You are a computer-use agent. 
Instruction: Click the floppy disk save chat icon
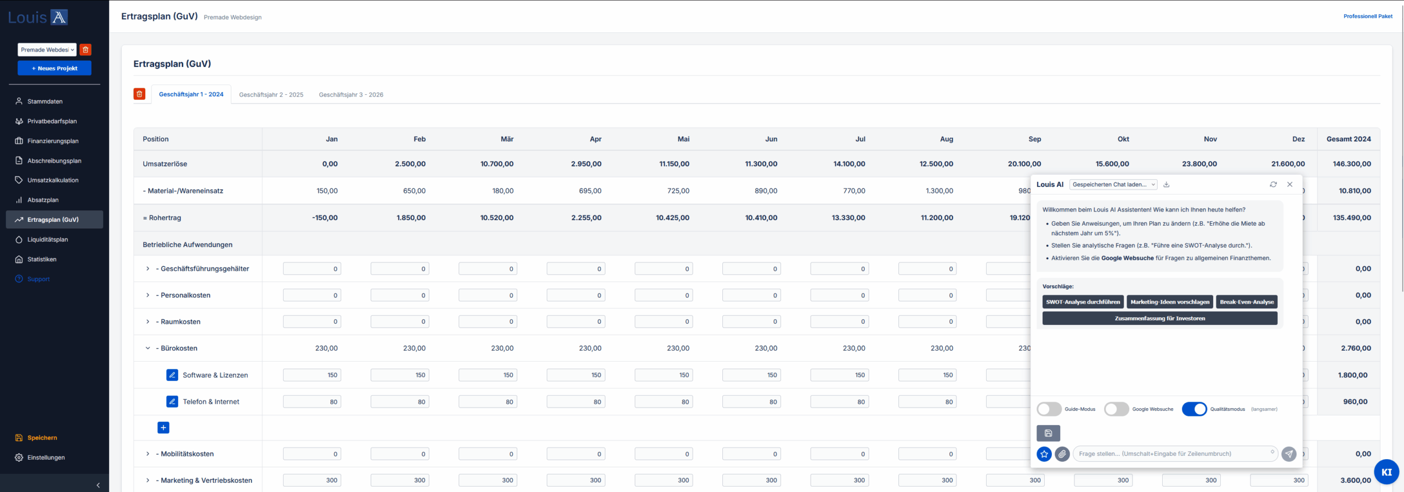(x=1048, y=433)
